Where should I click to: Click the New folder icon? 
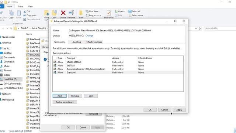pyautogui.click(x=81, y=13)
